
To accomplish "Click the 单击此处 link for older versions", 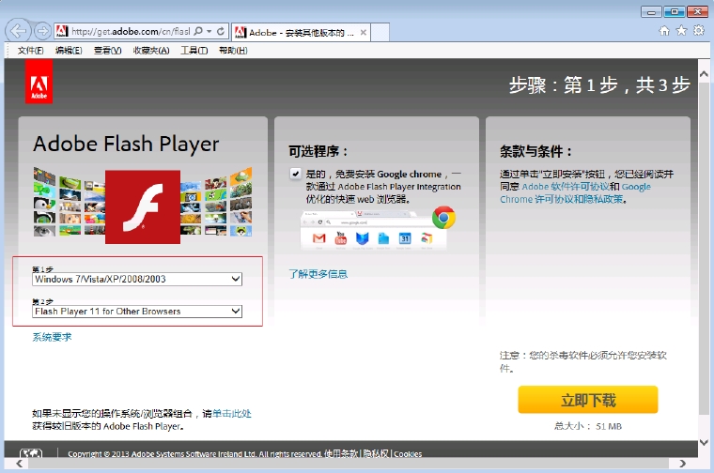I will tap(232, 414).
